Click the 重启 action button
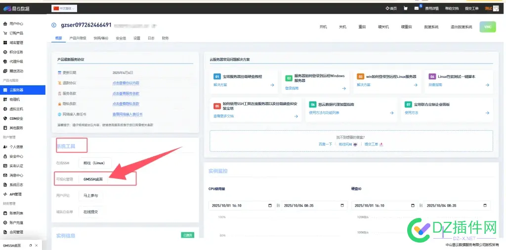The width and height of the screenshot is (506, 250). click(362, 27)
